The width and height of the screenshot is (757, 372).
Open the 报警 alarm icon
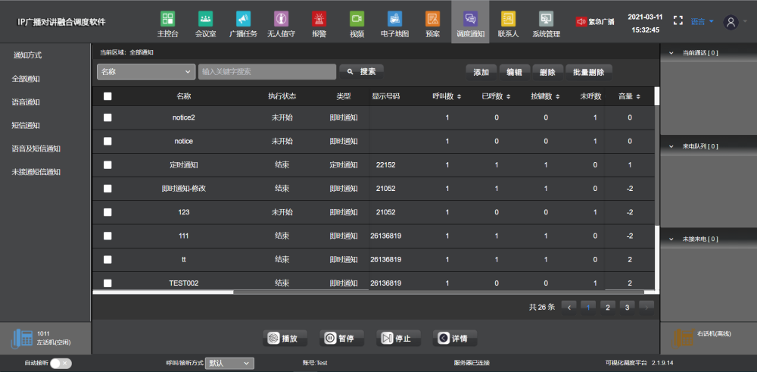point(319,19)
